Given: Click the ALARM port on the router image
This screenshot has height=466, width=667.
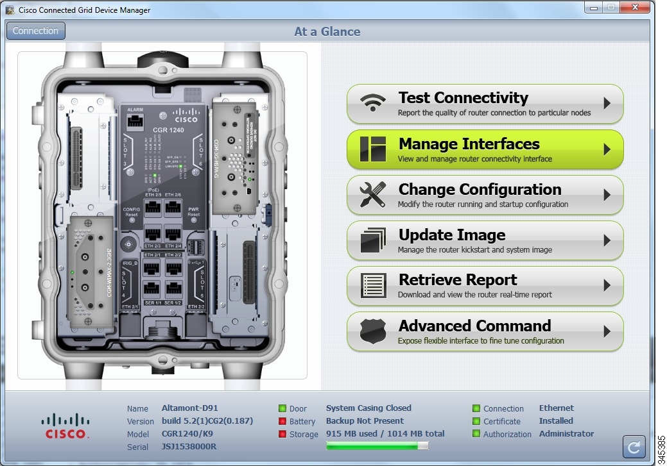Looking at the screenshot, I should click(x=135, y=121).
